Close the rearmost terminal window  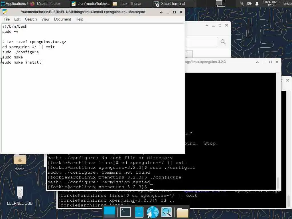click(287, 80)
